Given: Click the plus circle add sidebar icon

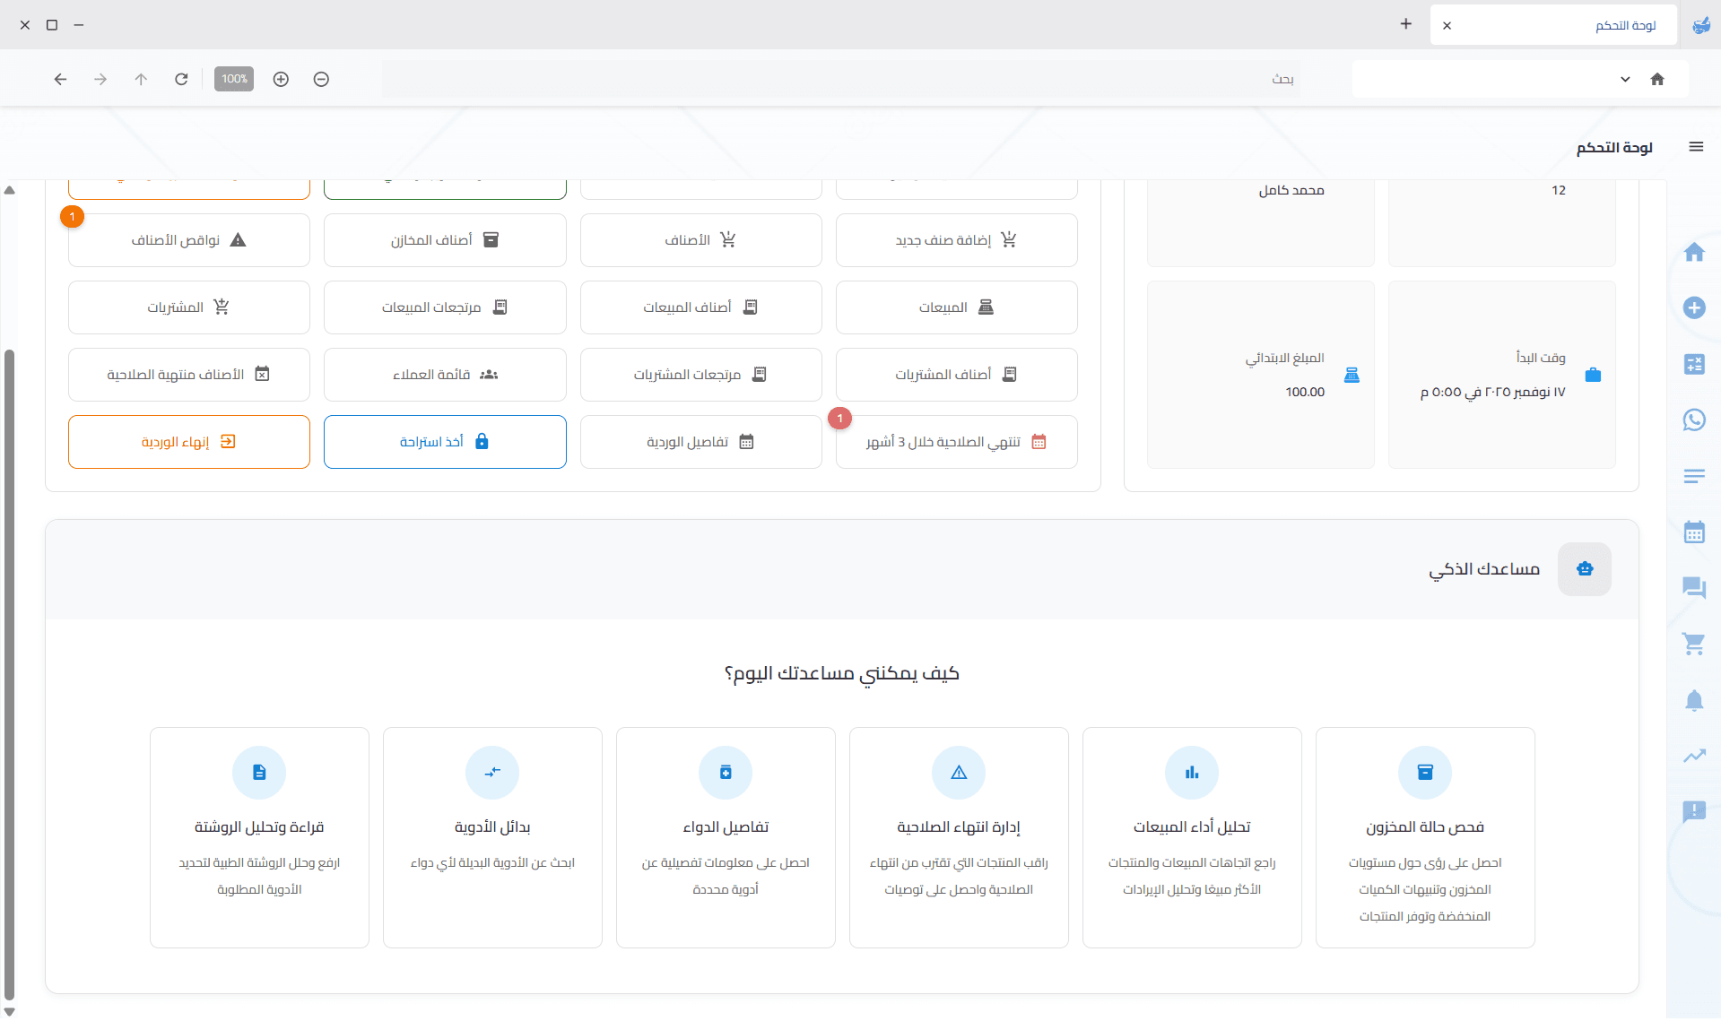Looking at the screenshot, I should 1693,307.
